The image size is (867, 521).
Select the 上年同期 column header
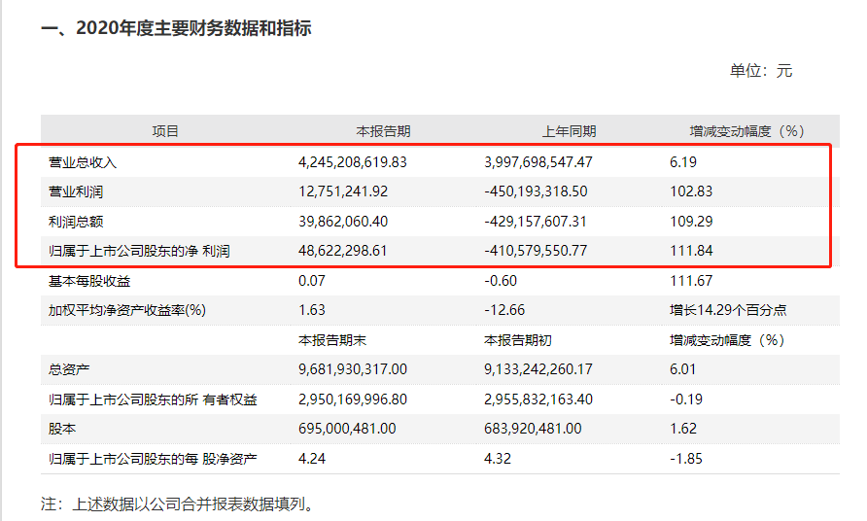click(569, 131)
